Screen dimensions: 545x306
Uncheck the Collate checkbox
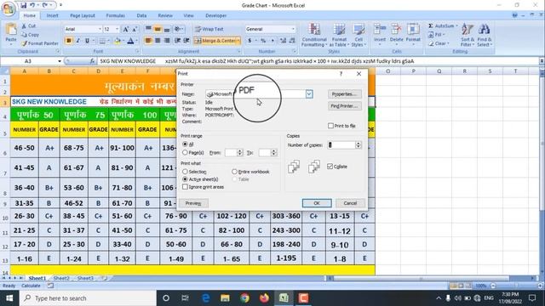[330, 167]
